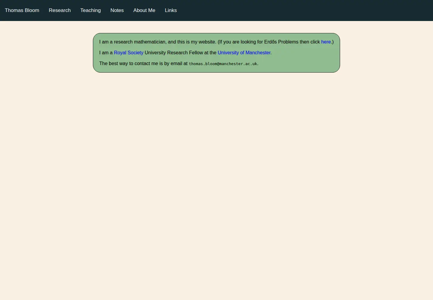The image size is (433, 300).
Task: Click the email address thomas.bloom@manchester.ac.uk
Action: (223, 64)
